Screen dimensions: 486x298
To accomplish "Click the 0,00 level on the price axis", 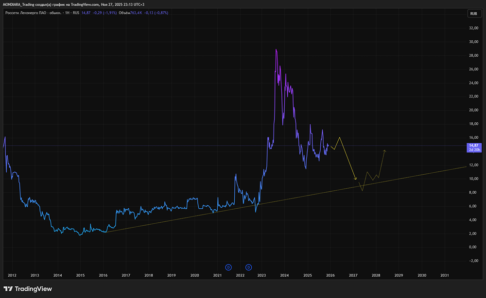I will [473, 247].
